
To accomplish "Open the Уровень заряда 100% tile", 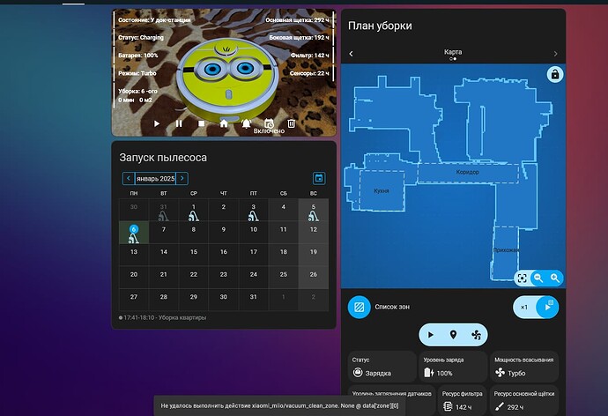I will (453, 367).
